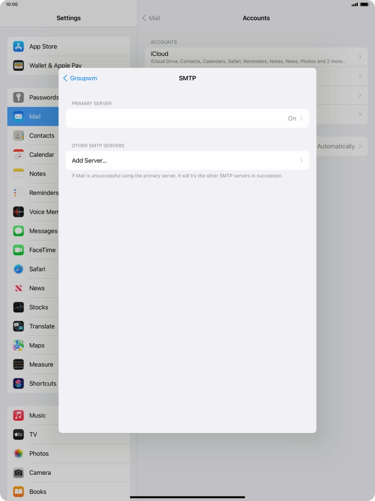Viewport: 375px width, 501px height.
Task: Open primary server showing On status
Action: [187, 118]
